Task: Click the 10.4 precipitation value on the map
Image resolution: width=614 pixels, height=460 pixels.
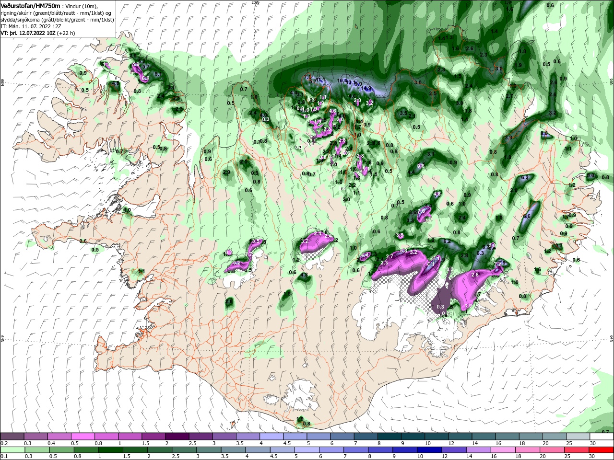Action: tap(342, 80)
